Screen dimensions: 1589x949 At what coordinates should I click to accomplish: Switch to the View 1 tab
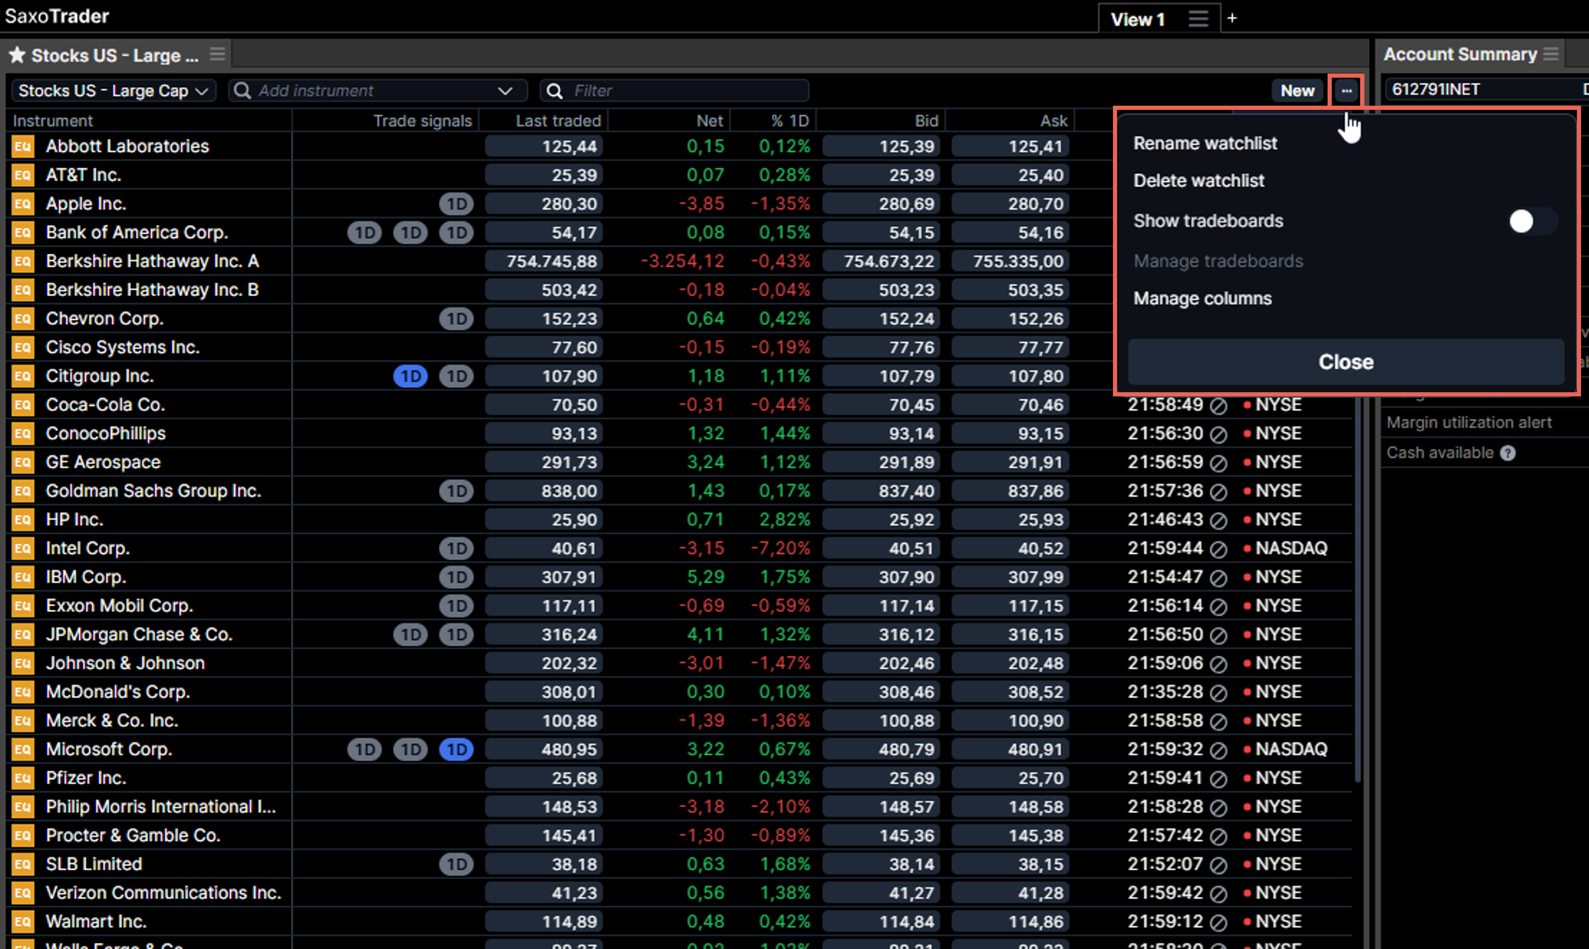tap(1137, 18)
